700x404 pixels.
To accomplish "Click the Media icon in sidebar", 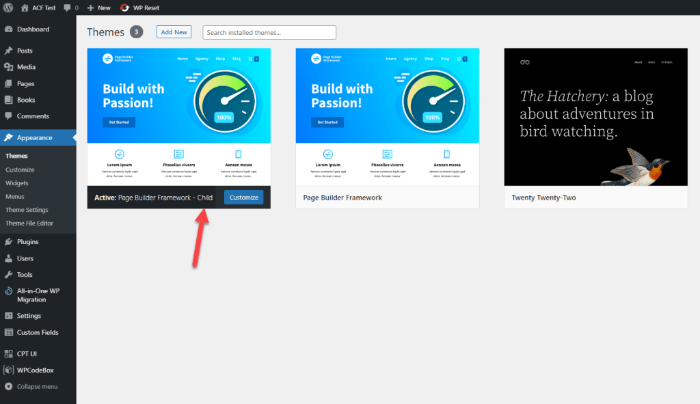I will click(x=8, y=67).
